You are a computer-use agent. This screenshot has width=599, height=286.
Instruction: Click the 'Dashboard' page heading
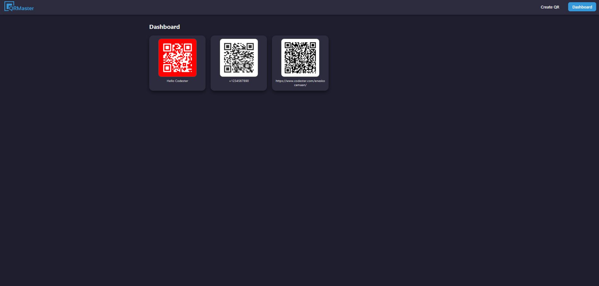tap(165, 27)
